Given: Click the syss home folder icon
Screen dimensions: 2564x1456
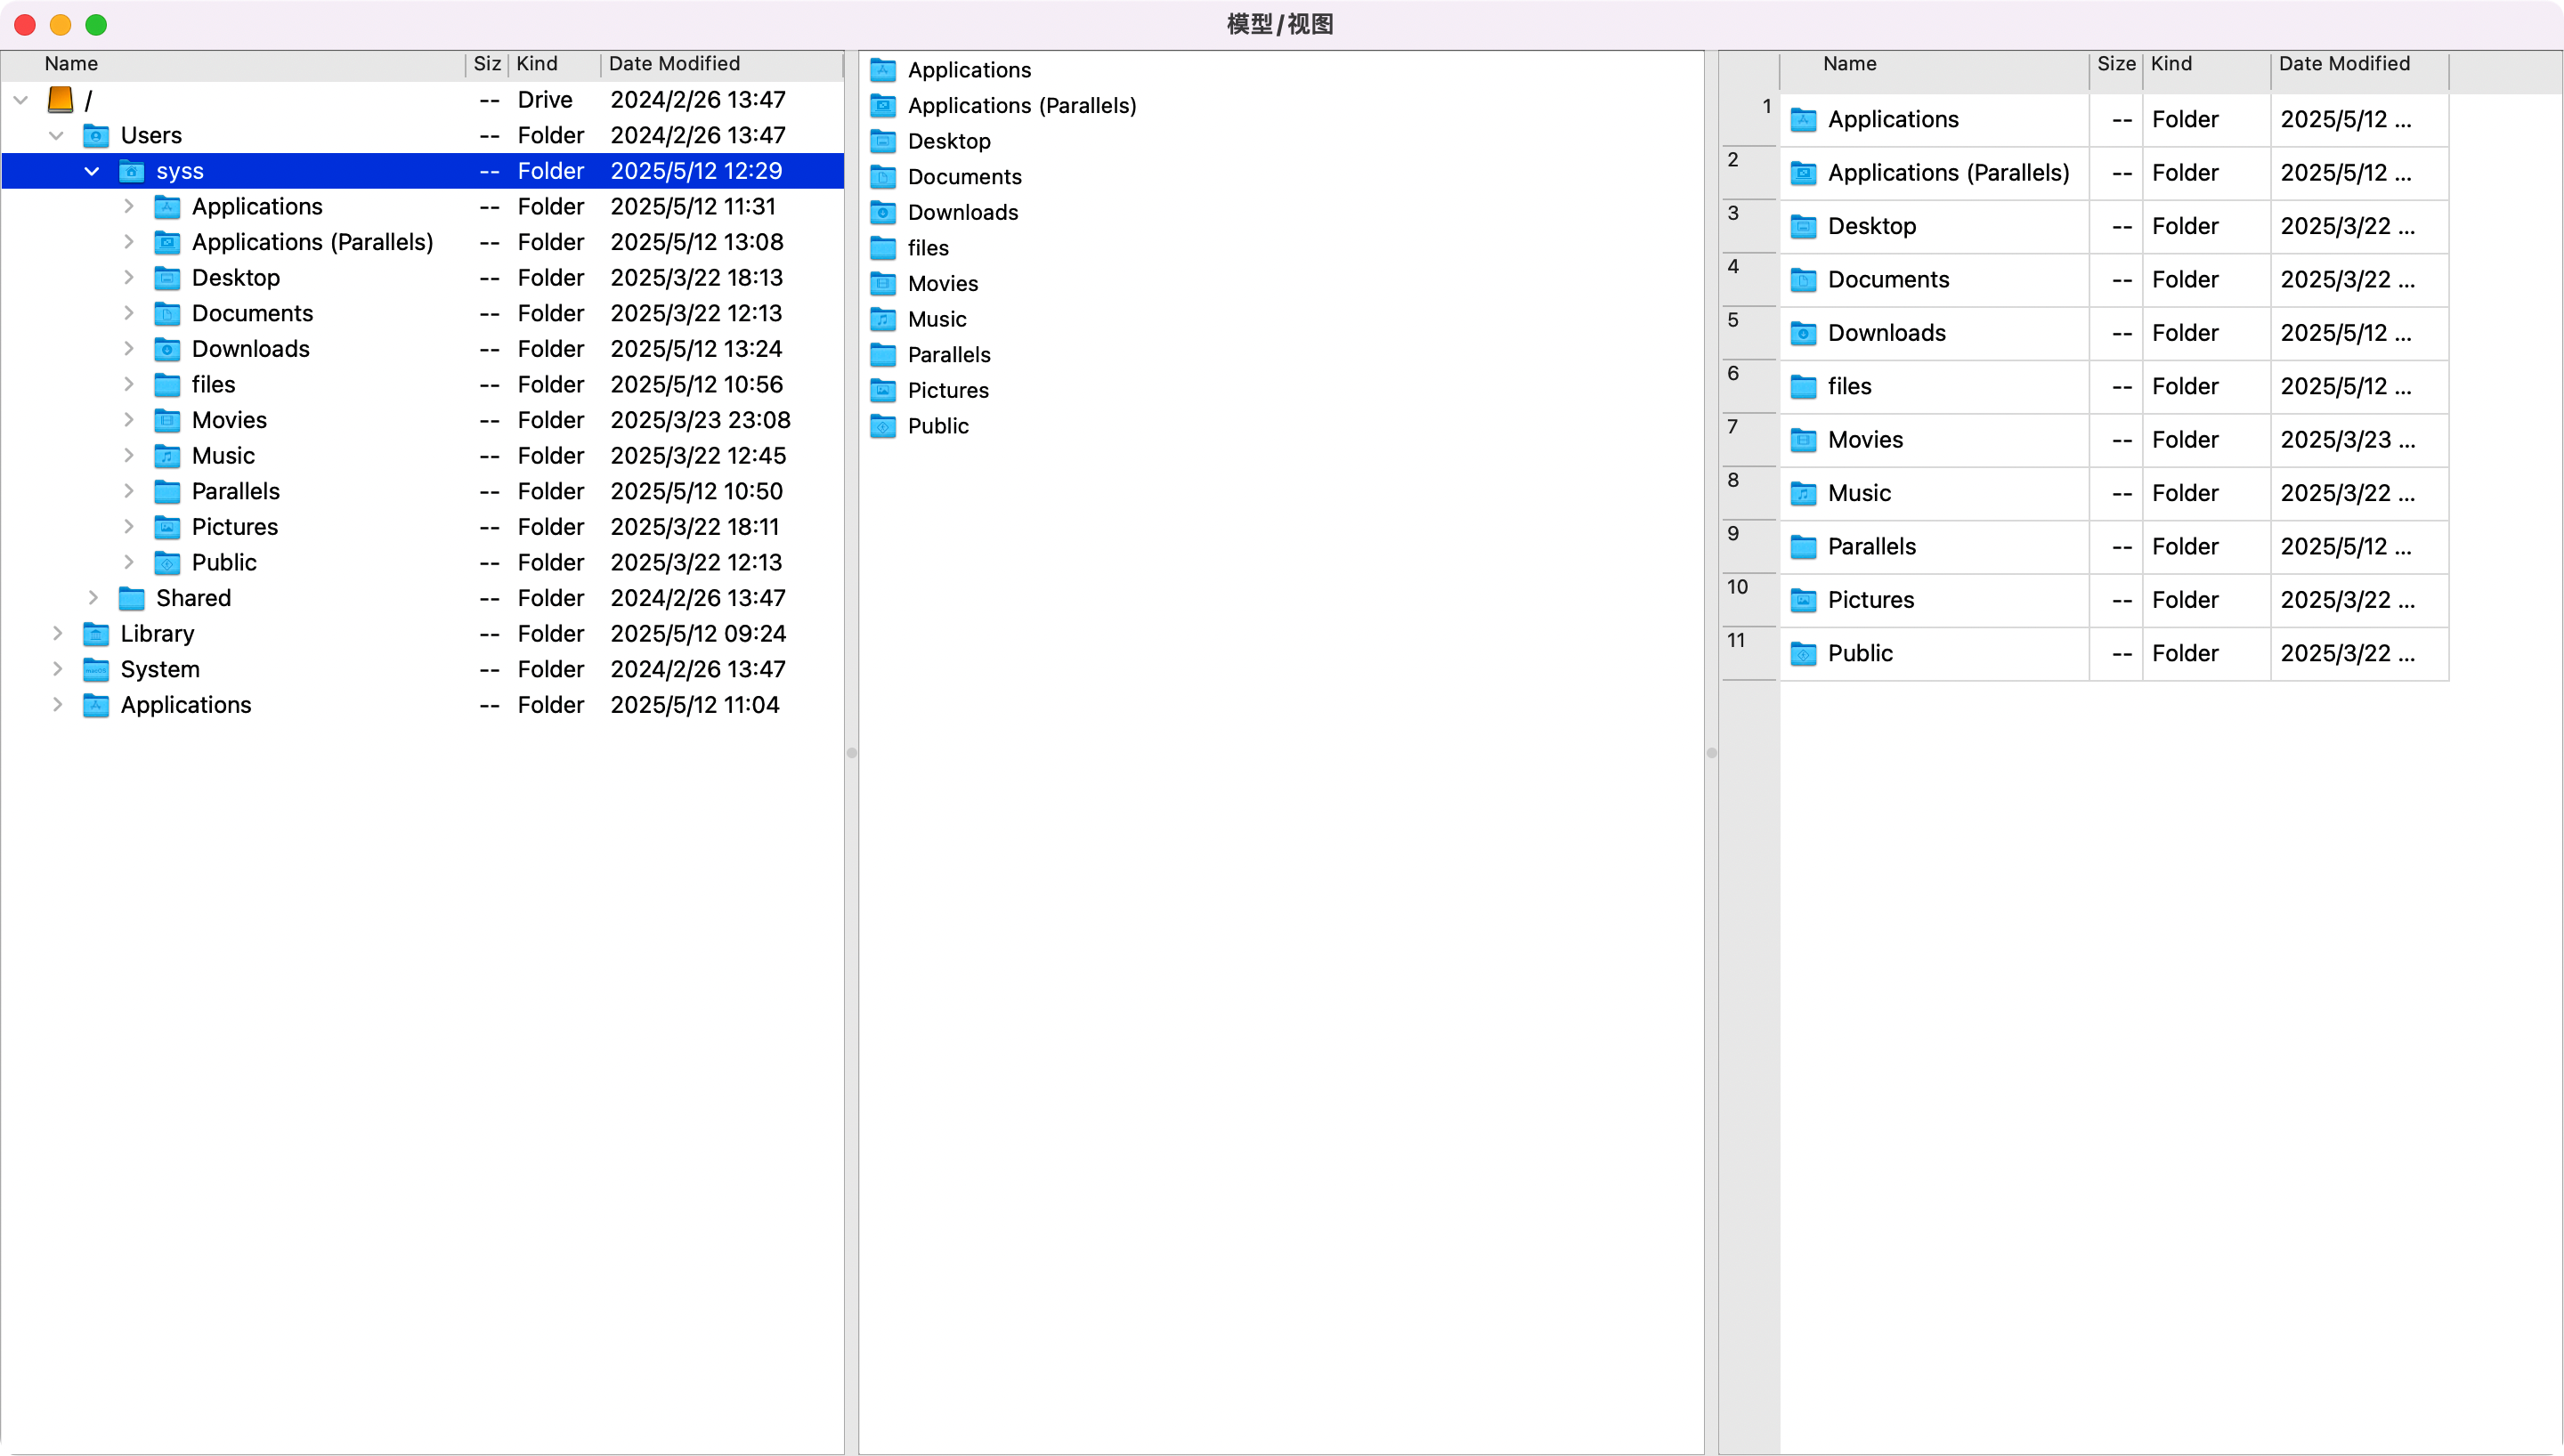Looking at the screenshot, I should pyautogui.click(x=132, y=171).
